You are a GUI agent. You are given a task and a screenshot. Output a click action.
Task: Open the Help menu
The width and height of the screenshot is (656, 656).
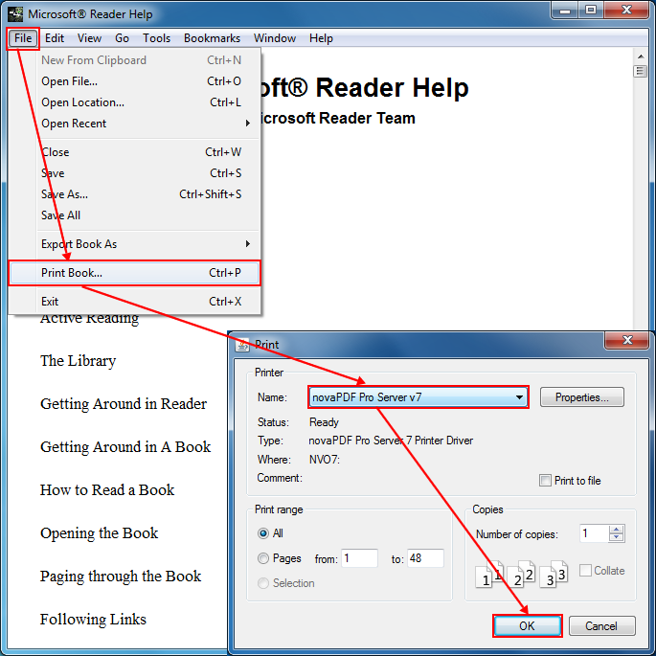pos(321,38)
